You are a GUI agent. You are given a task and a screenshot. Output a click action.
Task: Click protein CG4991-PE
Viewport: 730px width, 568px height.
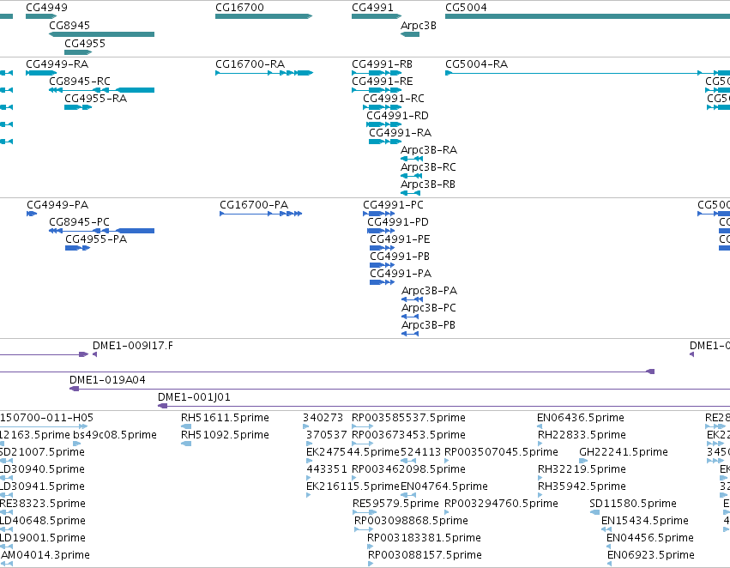400,239
